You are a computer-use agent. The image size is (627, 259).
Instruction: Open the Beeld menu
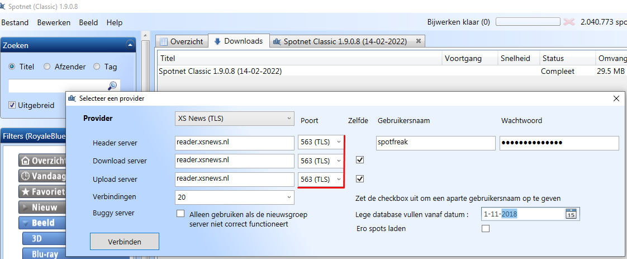click(x=88, y=22)
